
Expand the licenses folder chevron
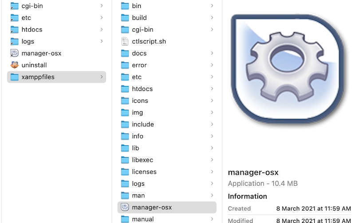(x=212, y=172)
